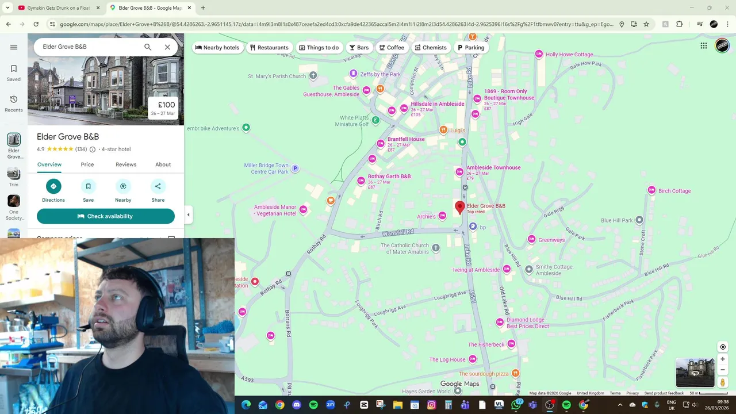The width and height of the screenshot is (736, 414).
Task: Click the search magnifier icon
Action: [x=148, y=47]
